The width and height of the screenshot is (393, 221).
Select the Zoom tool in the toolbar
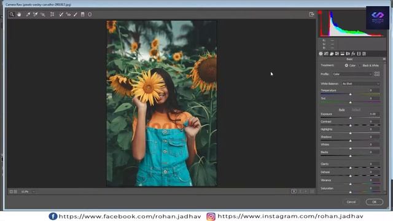[12, 15]
